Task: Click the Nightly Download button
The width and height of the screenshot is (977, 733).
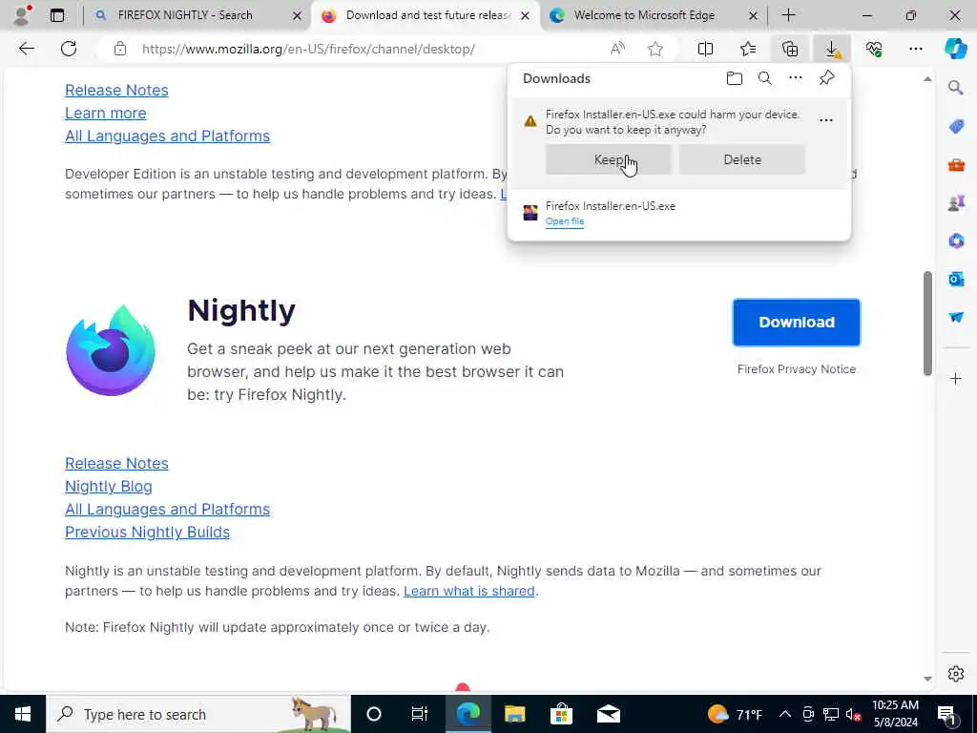Action: (797, 323)
